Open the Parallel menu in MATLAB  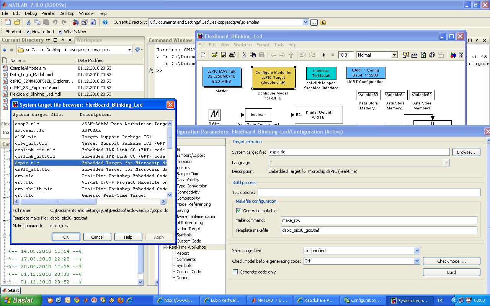click(x=48, y=13)
